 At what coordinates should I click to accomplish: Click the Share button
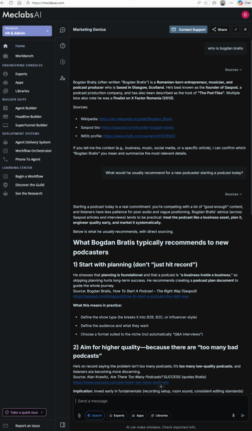click(x=220, y=29)
